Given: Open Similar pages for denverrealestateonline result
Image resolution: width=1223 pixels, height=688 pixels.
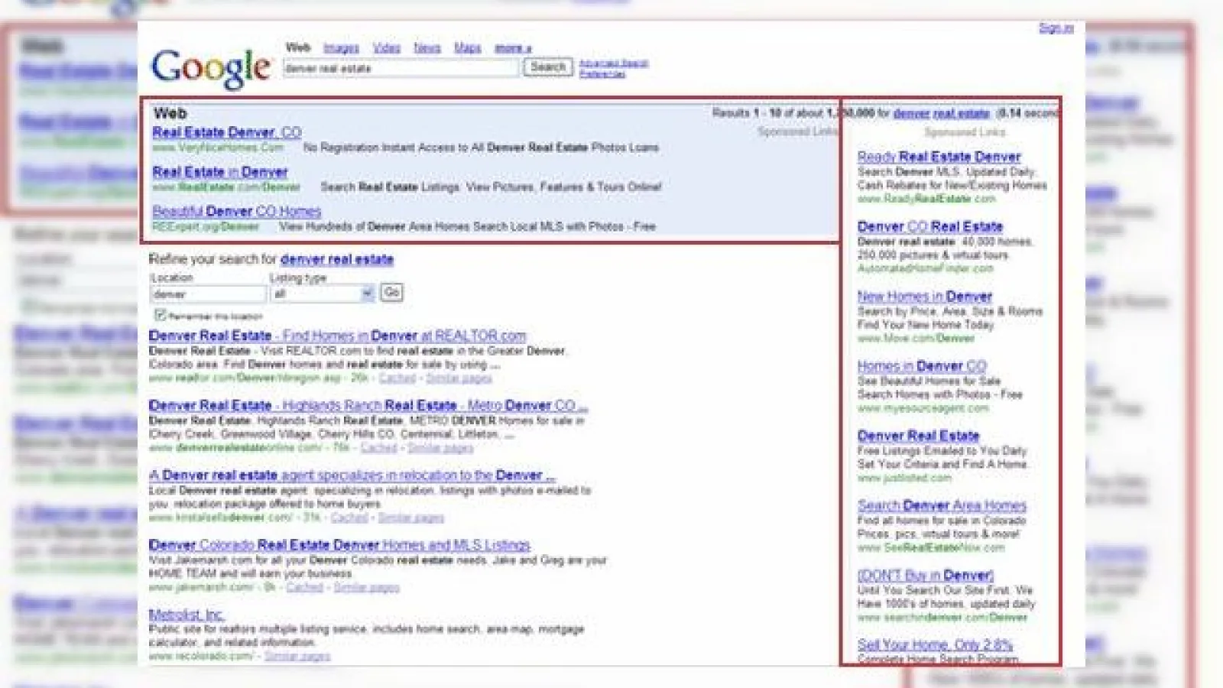Looking at the screenshot, I should coord(440,447).
